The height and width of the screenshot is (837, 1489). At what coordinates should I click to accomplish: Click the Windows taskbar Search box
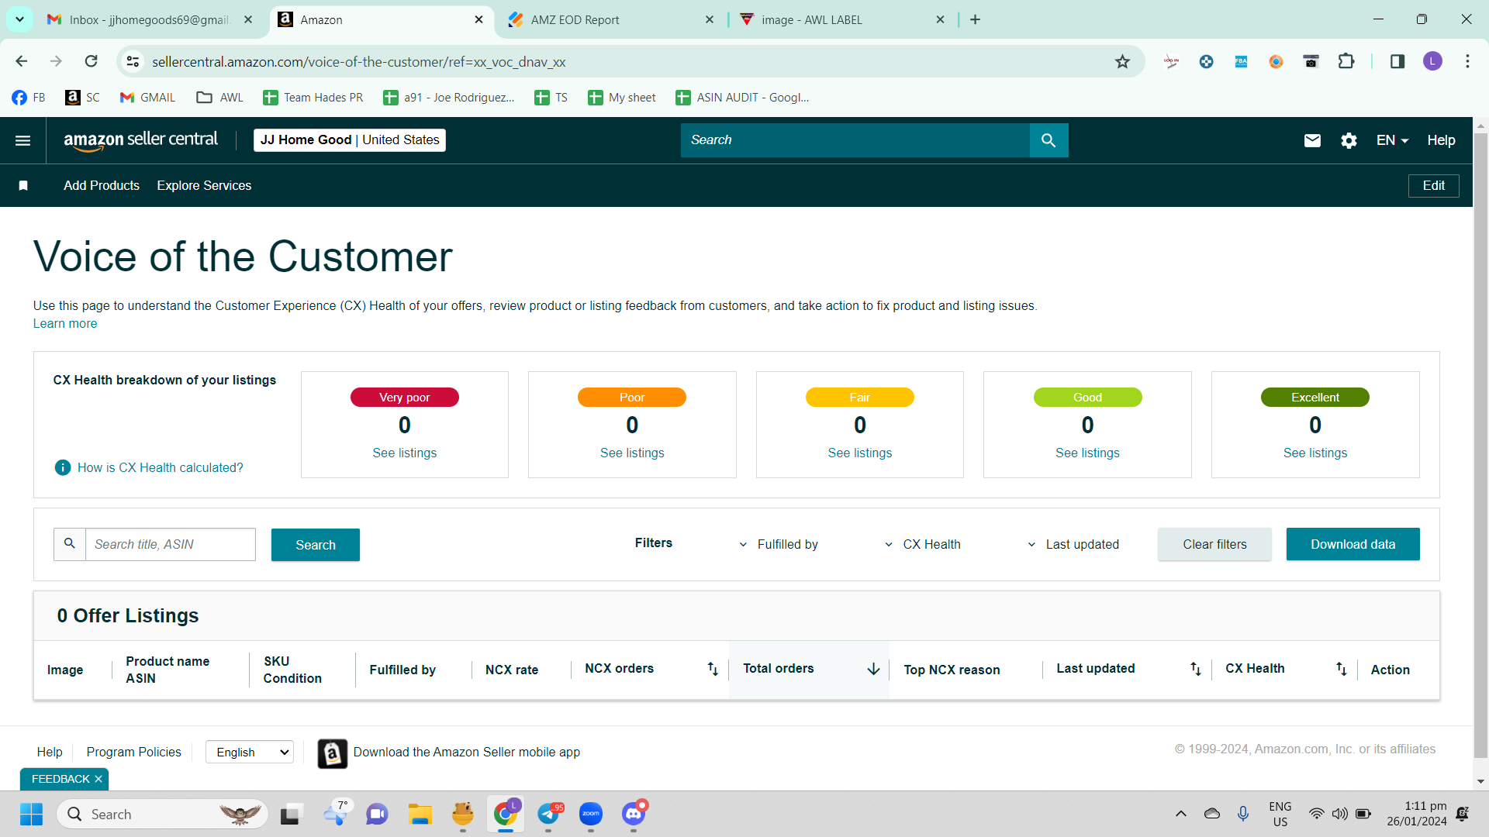(x=163, y=815)
